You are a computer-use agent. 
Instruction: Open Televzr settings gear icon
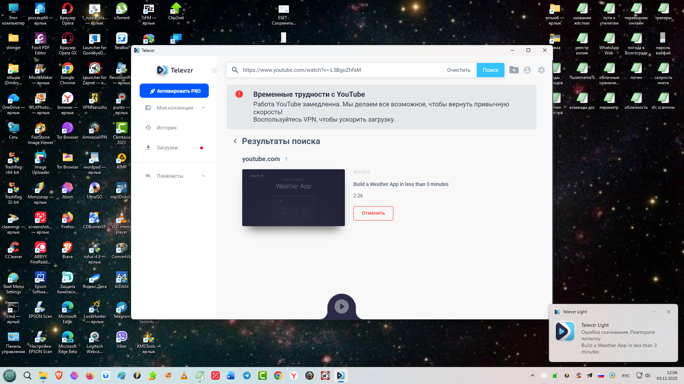pos(541,70)
